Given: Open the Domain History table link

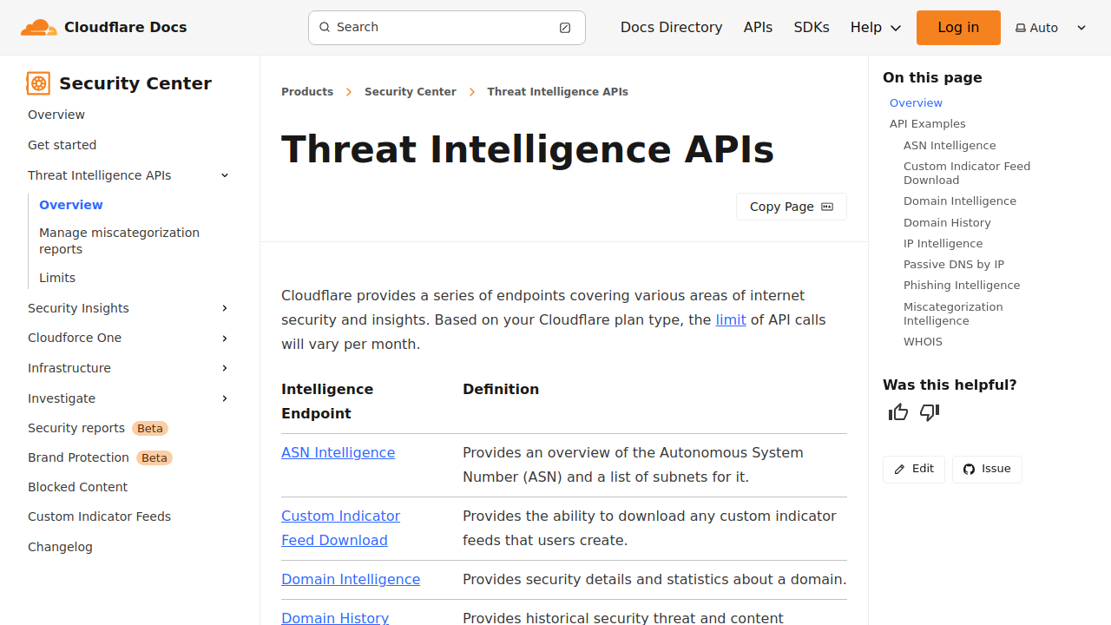Looking at the screenshot, I should coord(335,617).
